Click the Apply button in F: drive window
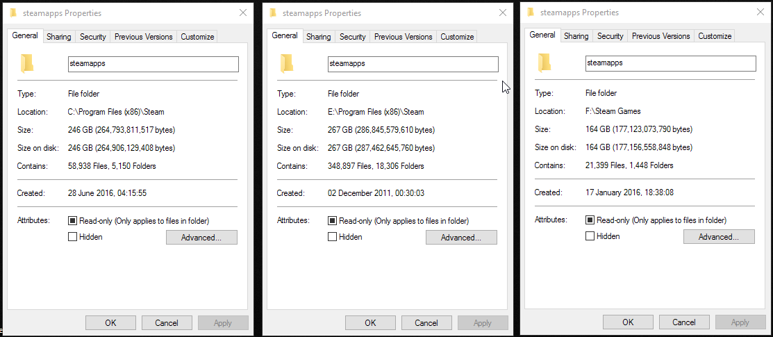 coord(740,322)
